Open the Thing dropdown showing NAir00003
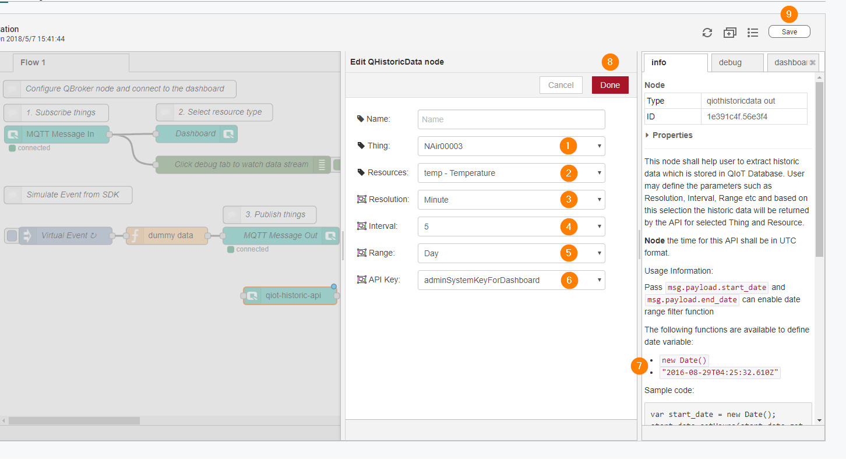846x460 pixels. click(511, 146)
